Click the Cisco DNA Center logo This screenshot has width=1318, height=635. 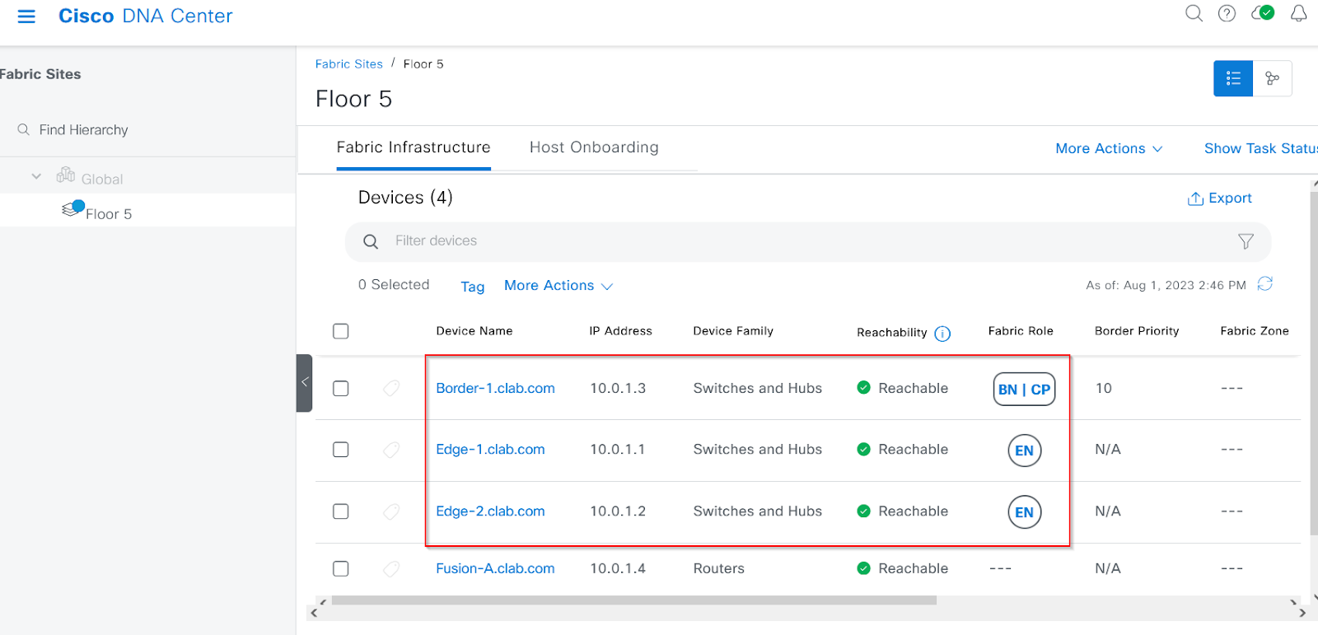coord(145,16)
